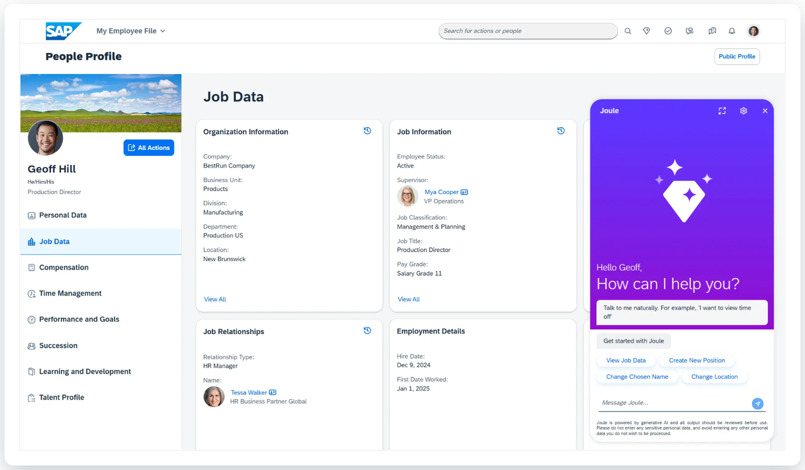View Organization Information history icon
The width and height of the screenshot is (805, 470).
click(x=367, y=131)
